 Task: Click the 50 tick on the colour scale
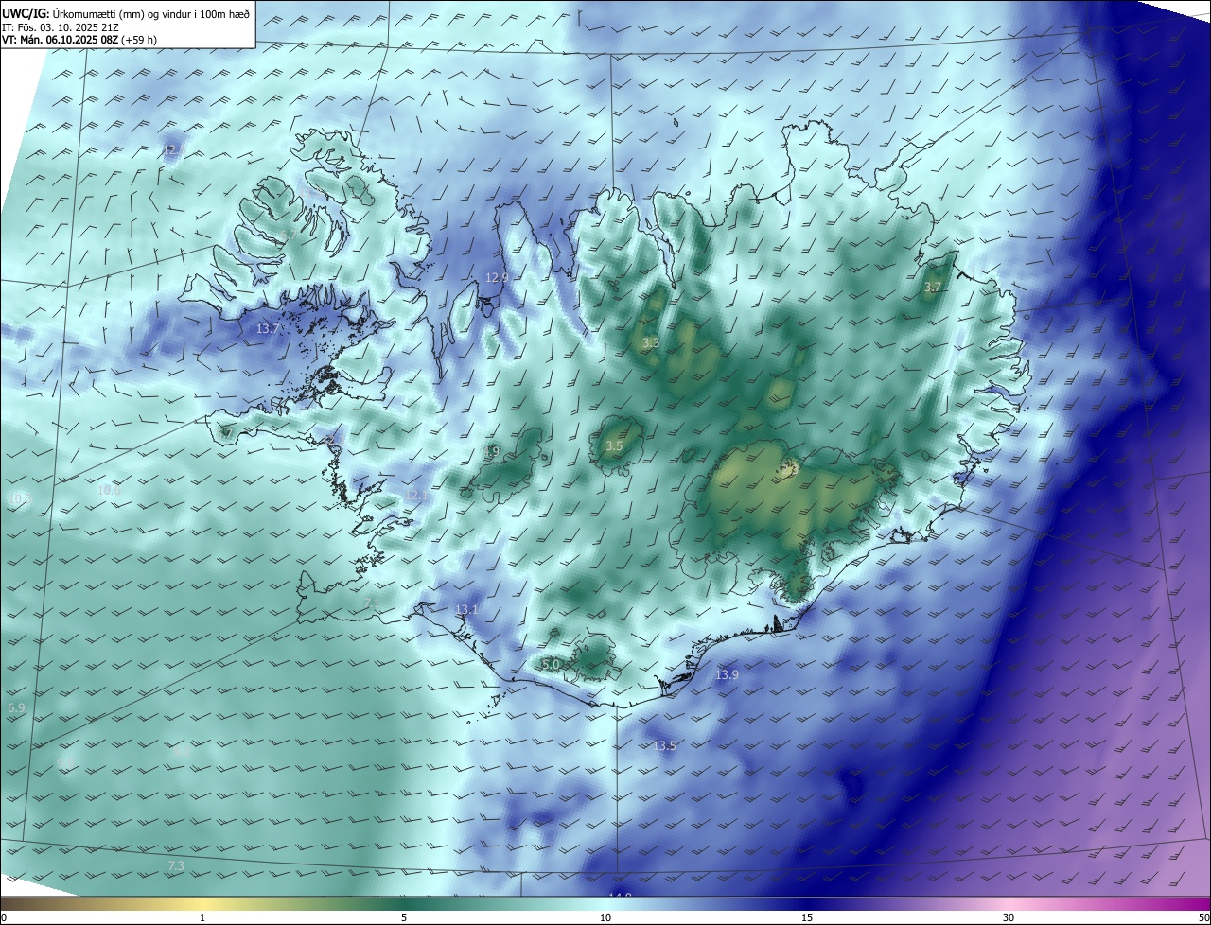coord(1203,917)
